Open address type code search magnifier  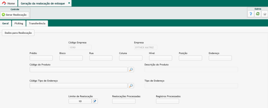131,86
